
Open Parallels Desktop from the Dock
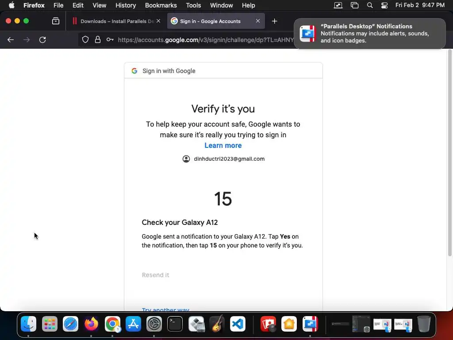(x=310, y=324)
